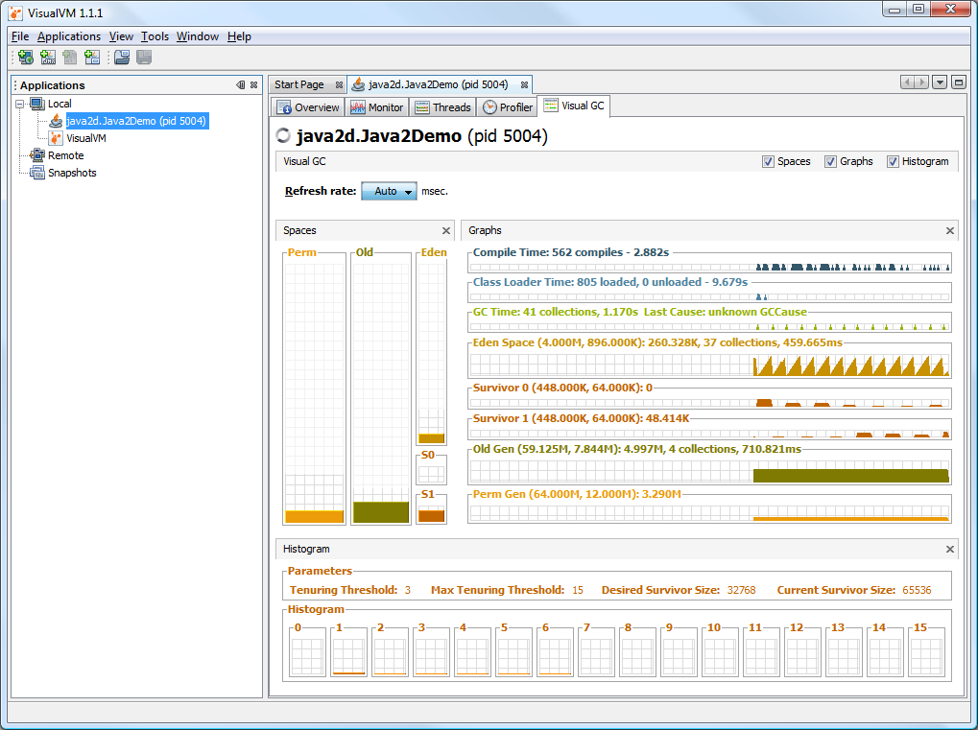Click the histogram age 1 cell
Screen dimensions: 978x730
pyautogui.click(x=348, y=652)
